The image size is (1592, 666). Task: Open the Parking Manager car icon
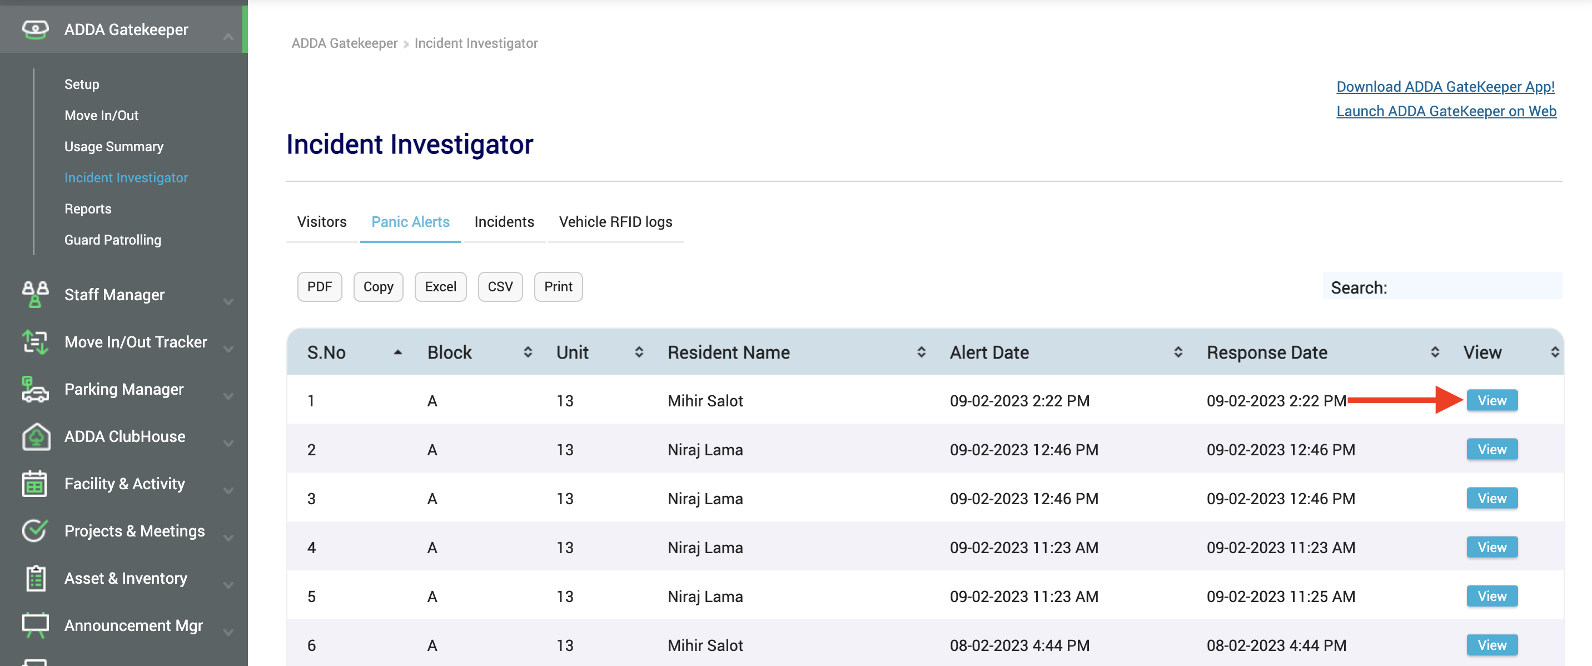[x=35, y=389]
